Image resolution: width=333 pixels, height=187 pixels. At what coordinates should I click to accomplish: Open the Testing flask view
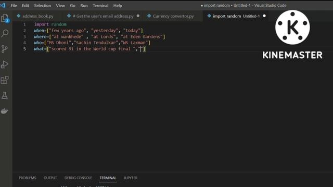(x=5, y=96)
